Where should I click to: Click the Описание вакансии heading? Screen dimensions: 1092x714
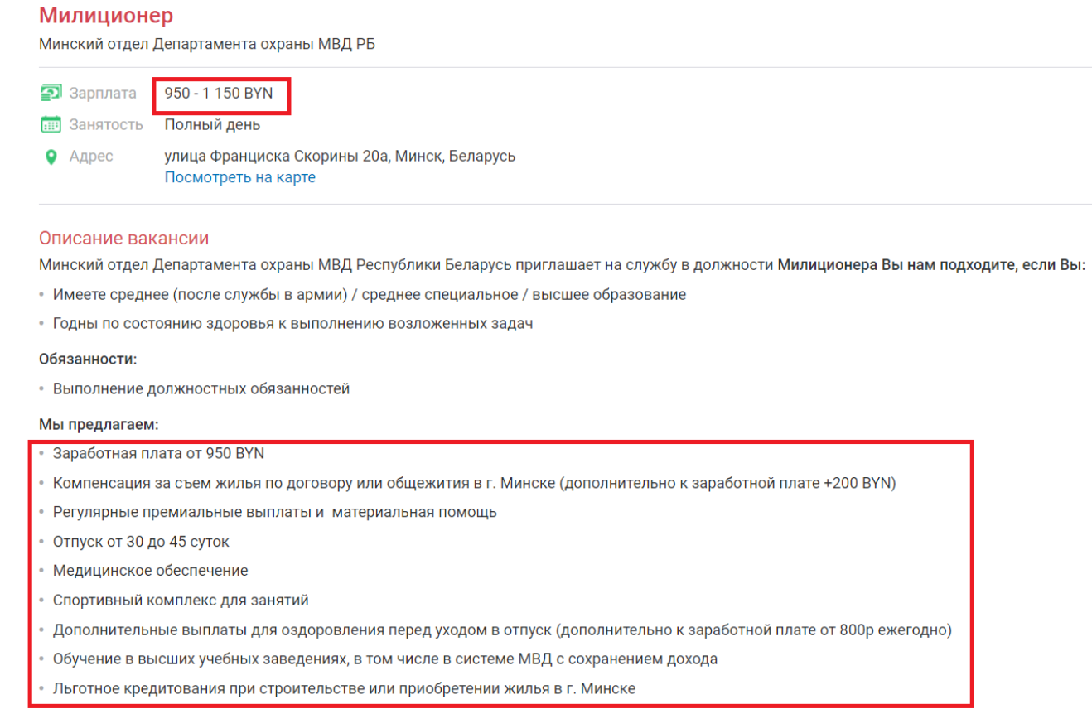[x=123, y=239]
